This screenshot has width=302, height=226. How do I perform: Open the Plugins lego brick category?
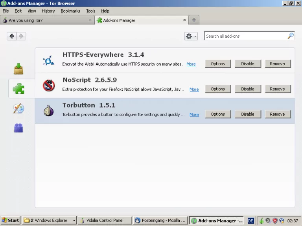click(x=18, y=128)
